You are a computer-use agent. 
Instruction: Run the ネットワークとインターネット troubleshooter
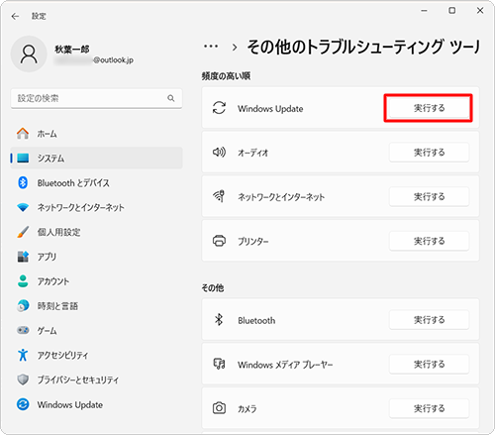(429, 196)
